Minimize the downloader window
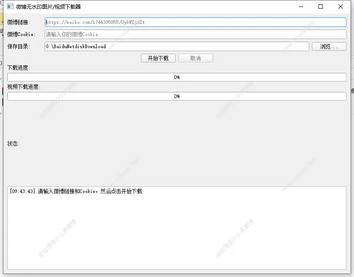The image size is (354, 277). click(301, 7)
